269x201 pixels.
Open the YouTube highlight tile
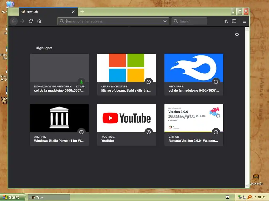127,125
